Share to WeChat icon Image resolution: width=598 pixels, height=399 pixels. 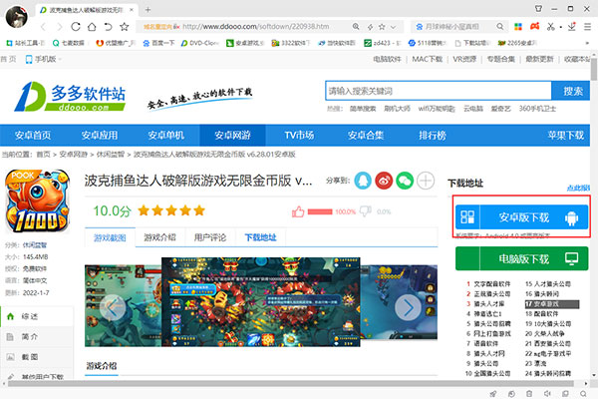point(405,181)
